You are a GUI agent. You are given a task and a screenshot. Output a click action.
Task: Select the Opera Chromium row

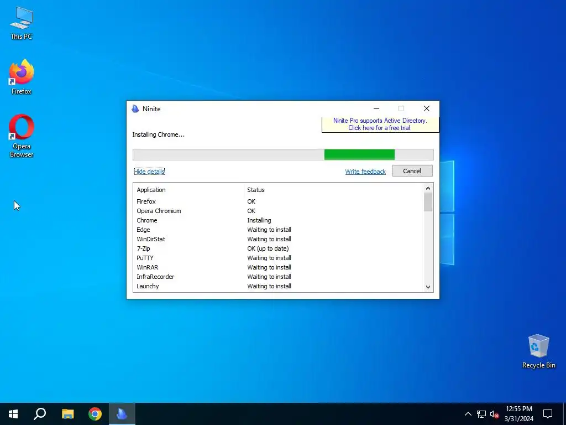click(x=278, y=211)
